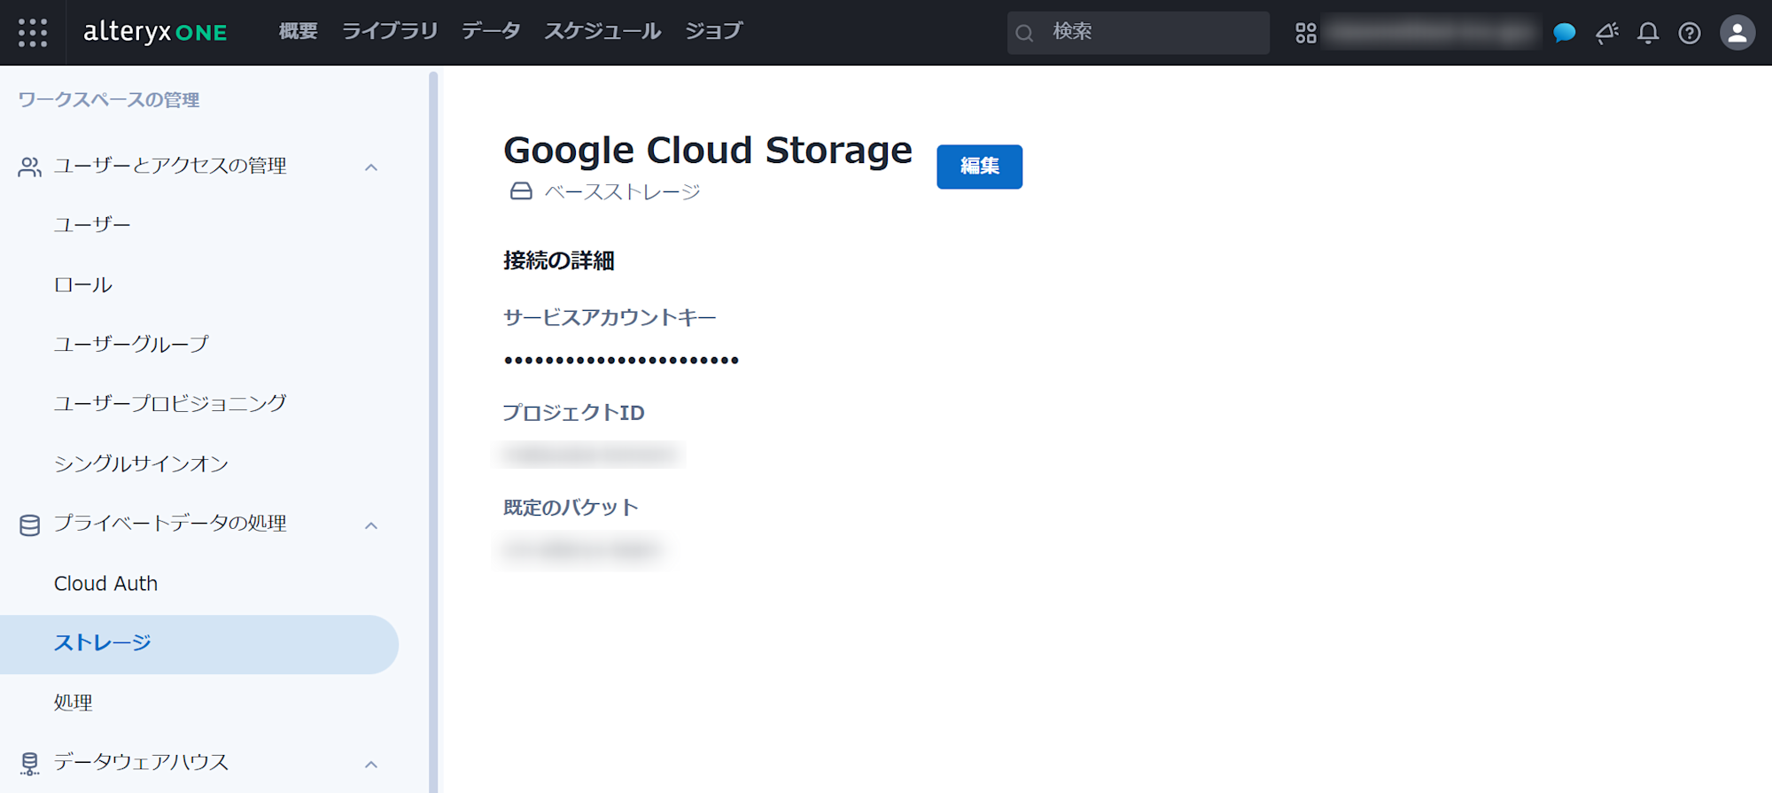Open the help question mark icon
This screenshot has height=793, width=1772.
[x=1690, y=33]
